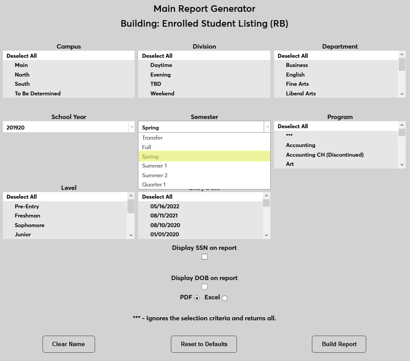Click Reset to Defaults
The image size is (410, 361).
pos(204,344)
